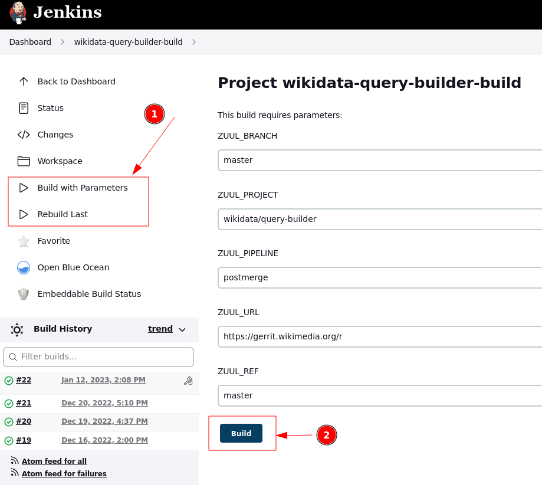Open build #19
Viewport: 542px width, 494px height.
tap(24, 440)
